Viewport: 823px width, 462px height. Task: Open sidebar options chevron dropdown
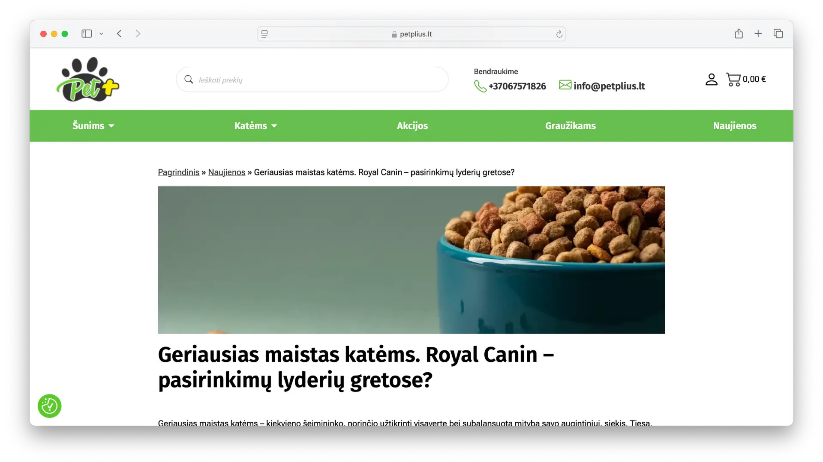[x=102, y=34]
